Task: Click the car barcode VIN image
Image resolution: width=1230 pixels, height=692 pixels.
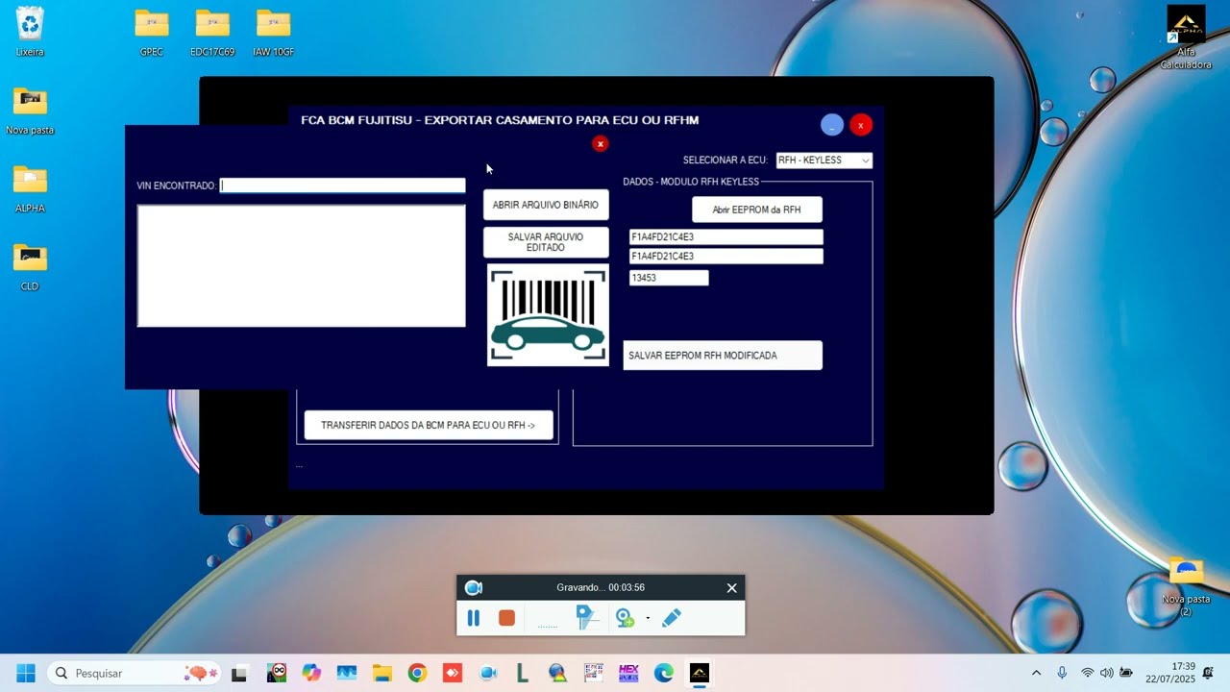Action: (548, 315)
